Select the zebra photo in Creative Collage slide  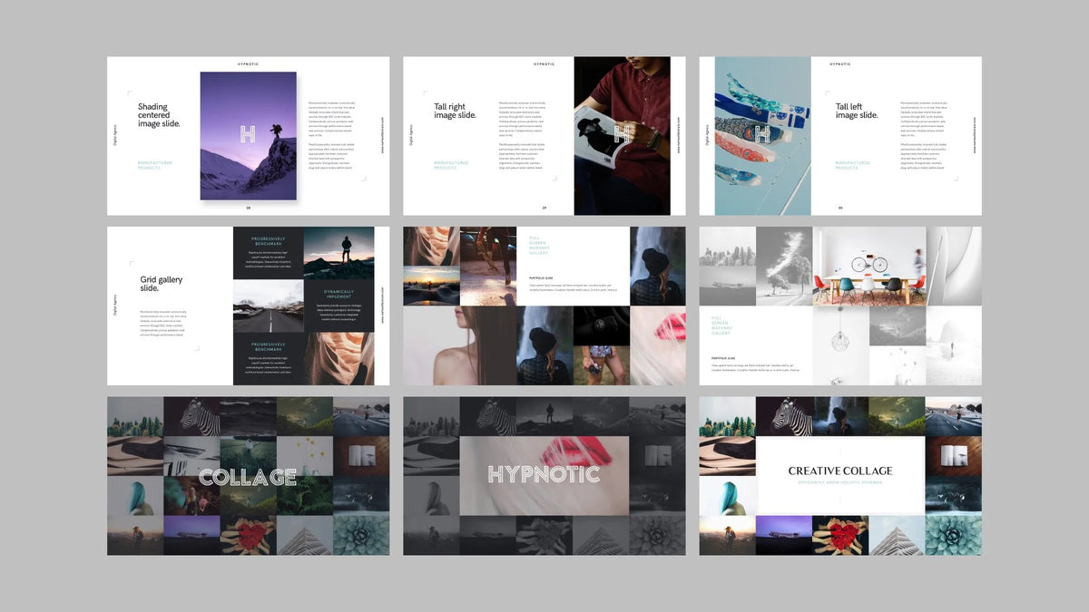pyautogui.click(x=784, y=416)
